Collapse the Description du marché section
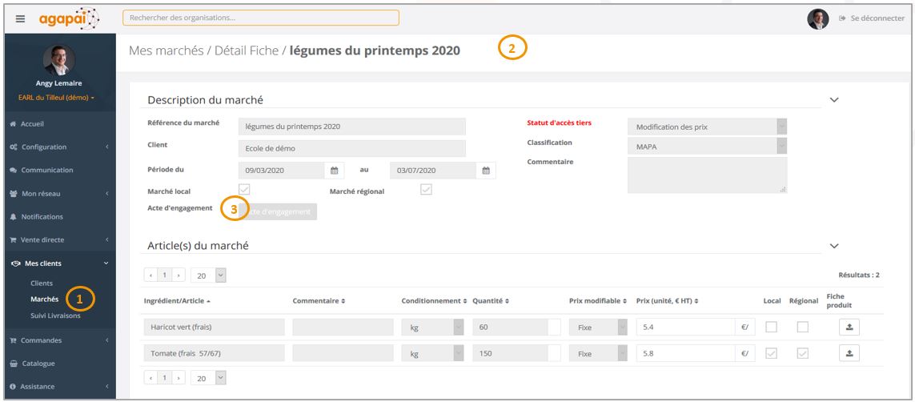Image resolution: width=915 pixels, height=402 pixels. 834,100
